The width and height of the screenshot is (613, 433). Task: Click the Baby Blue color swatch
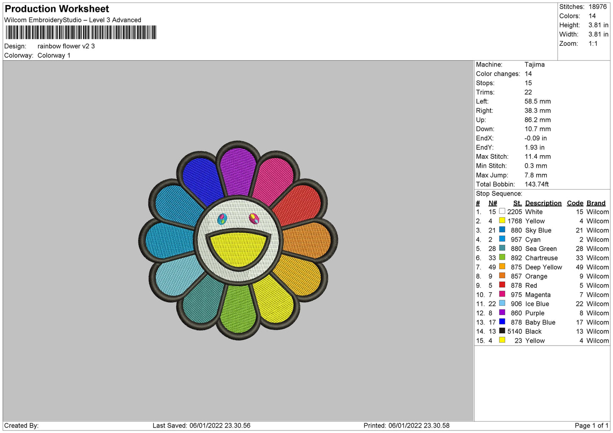pyautogui.click(x=502, y=321)
